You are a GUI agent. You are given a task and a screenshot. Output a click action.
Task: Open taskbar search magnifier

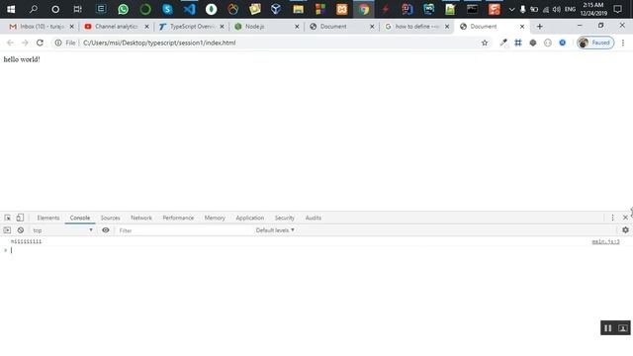33,9
